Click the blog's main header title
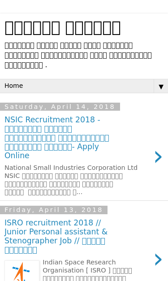 pyautogui.click(x=63, y=28)
